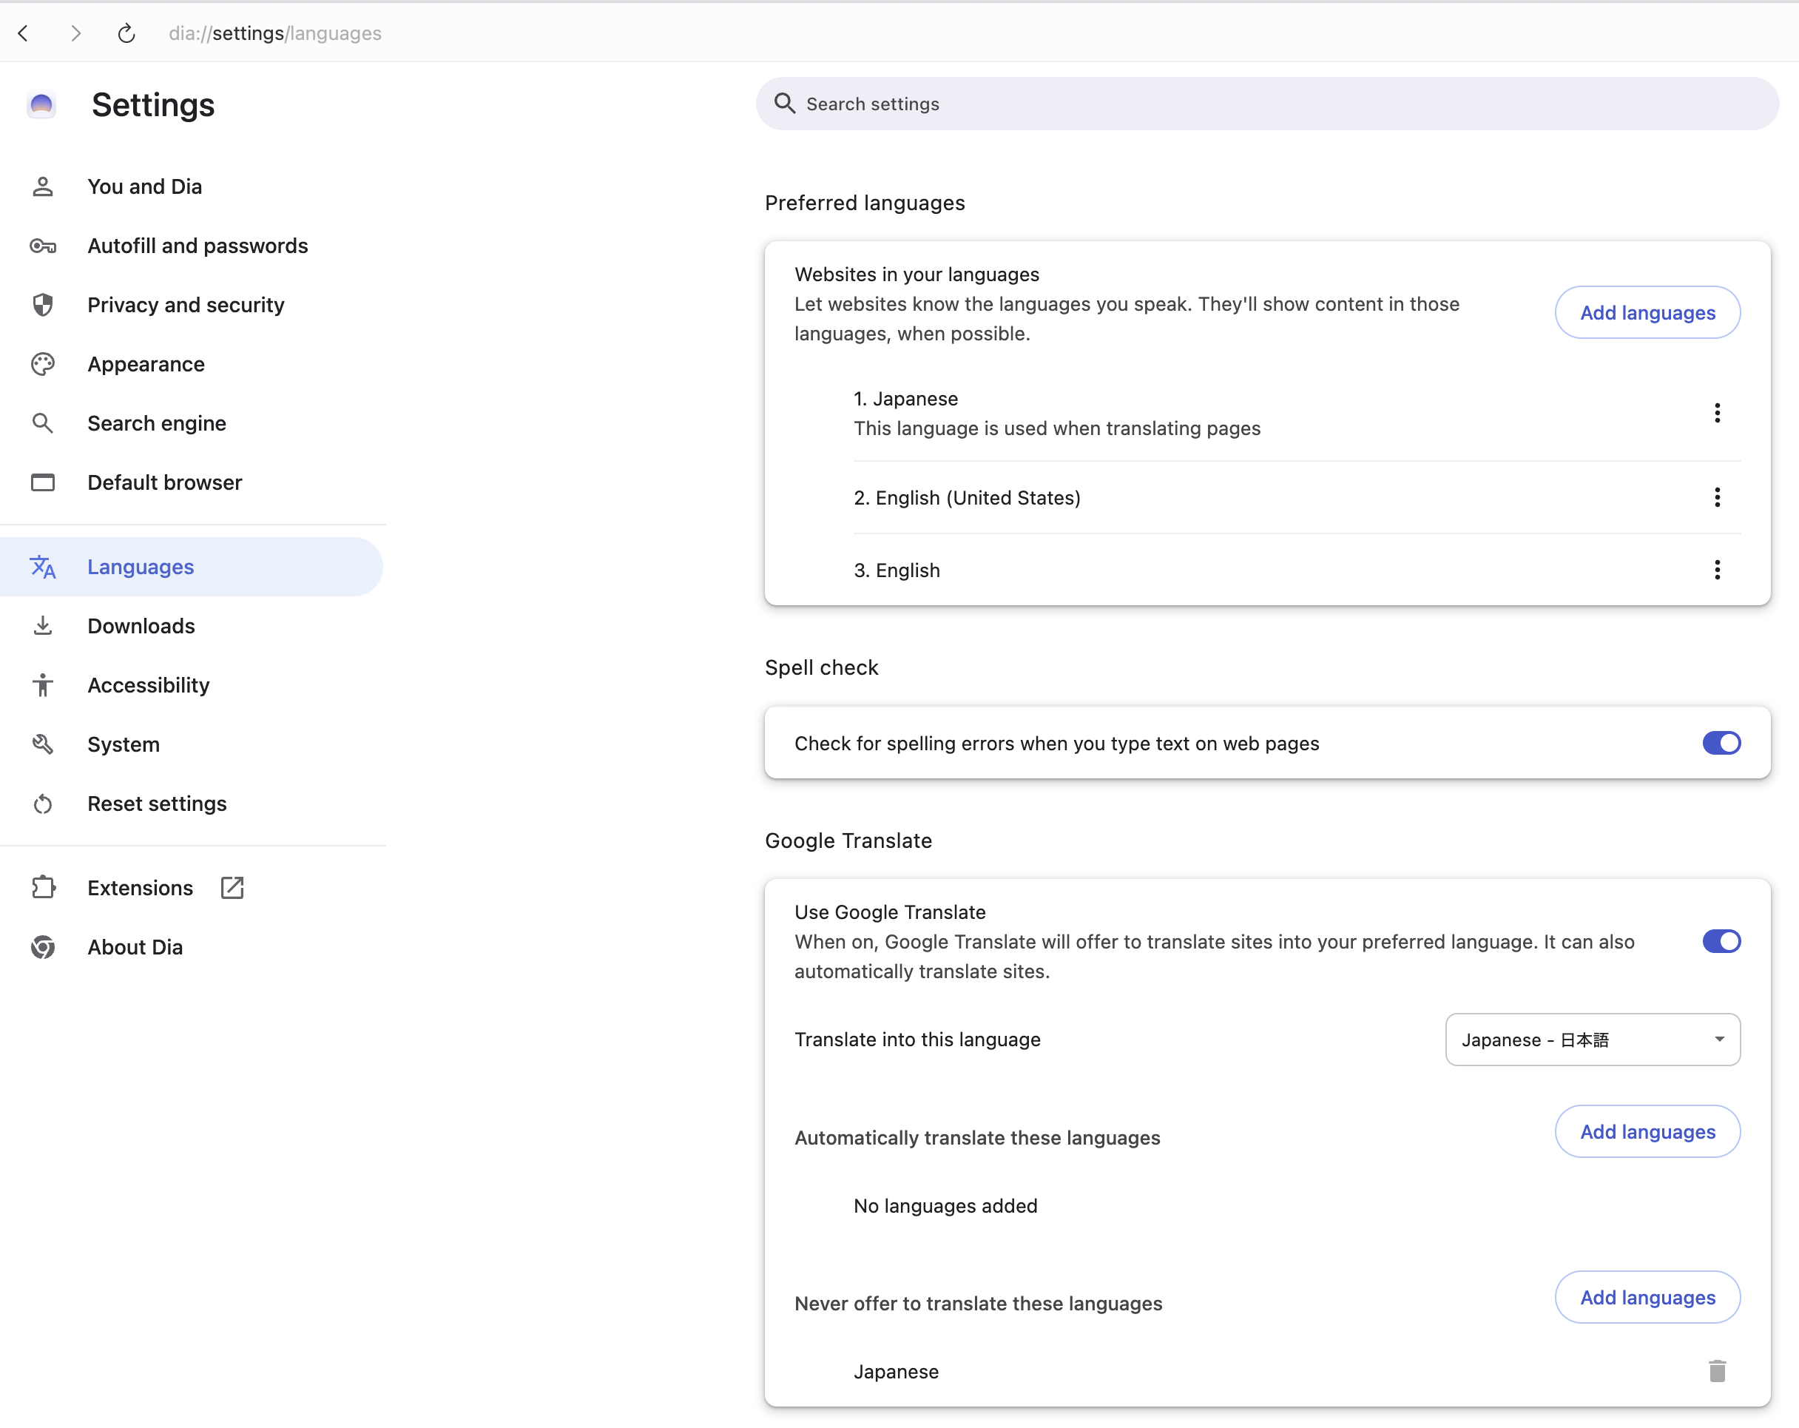Click the Preferred languages heading
Screen dimensions: 1799x1428
pyautogui.click(x=865, y=203)
